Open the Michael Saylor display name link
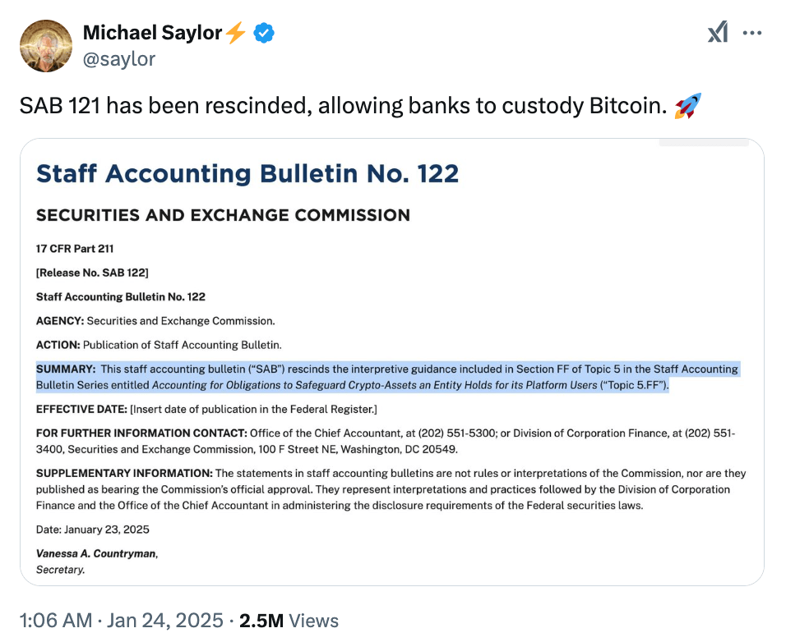 152,33
